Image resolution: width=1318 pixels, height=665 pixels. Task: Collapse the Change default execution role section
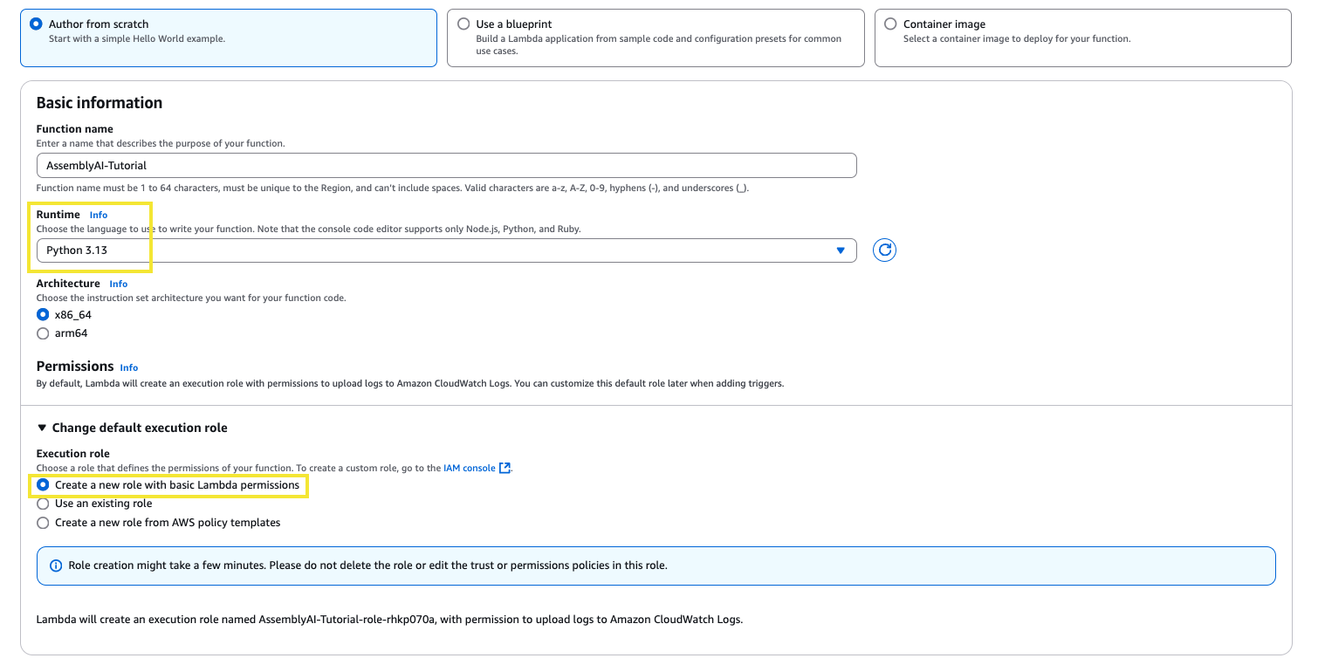point(42,428)
